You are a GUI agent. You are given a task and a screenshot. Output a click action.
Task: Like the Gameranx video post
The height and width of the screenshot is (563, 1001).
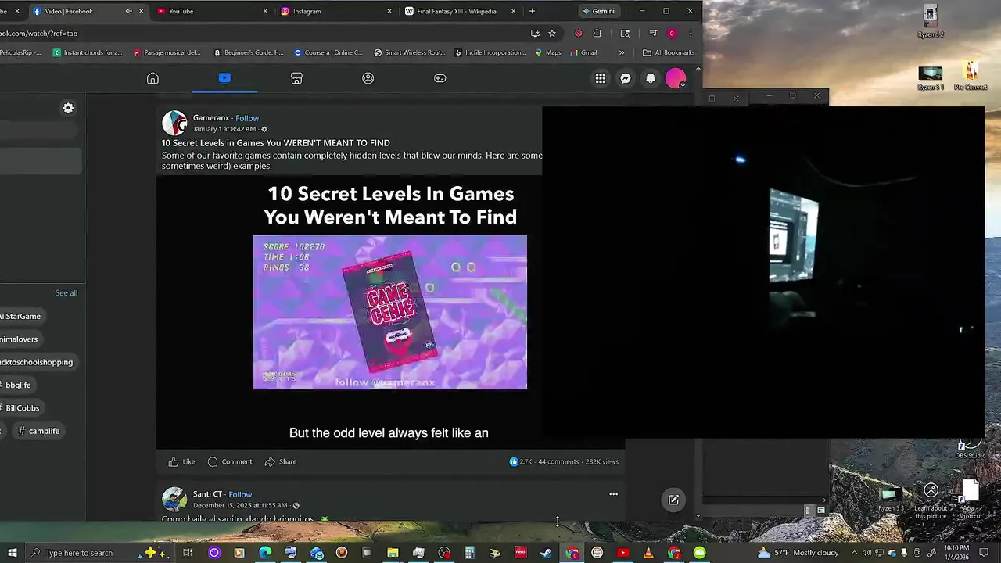pos(181,461)
